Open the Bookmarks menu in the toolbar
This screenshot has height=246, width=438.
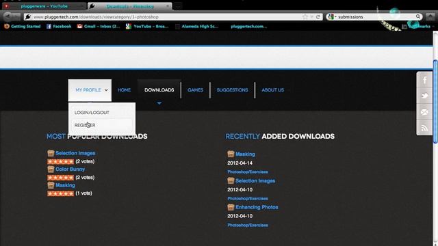(x=418, y=26)
